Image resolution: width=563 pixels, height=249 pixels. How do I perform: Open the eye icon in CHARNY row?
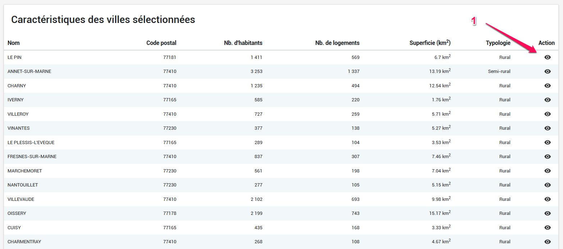pyautogui.click(x=548, y=86)
